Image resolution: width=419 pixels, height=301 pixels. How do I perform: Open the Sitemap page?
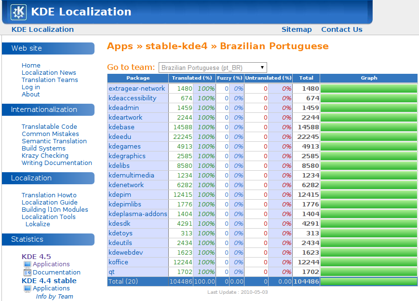tap(297, 29)
